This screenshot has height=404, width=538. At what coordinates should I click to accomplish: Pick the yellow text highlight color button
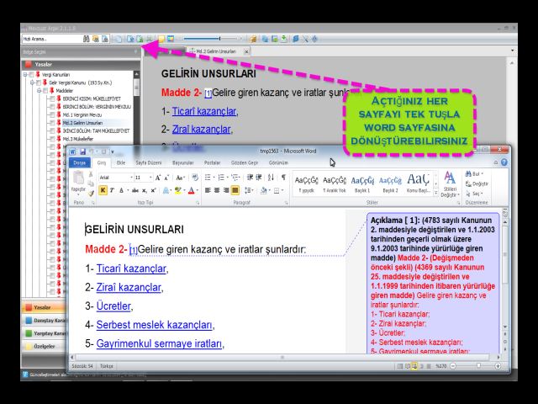(x=177, y=190)
